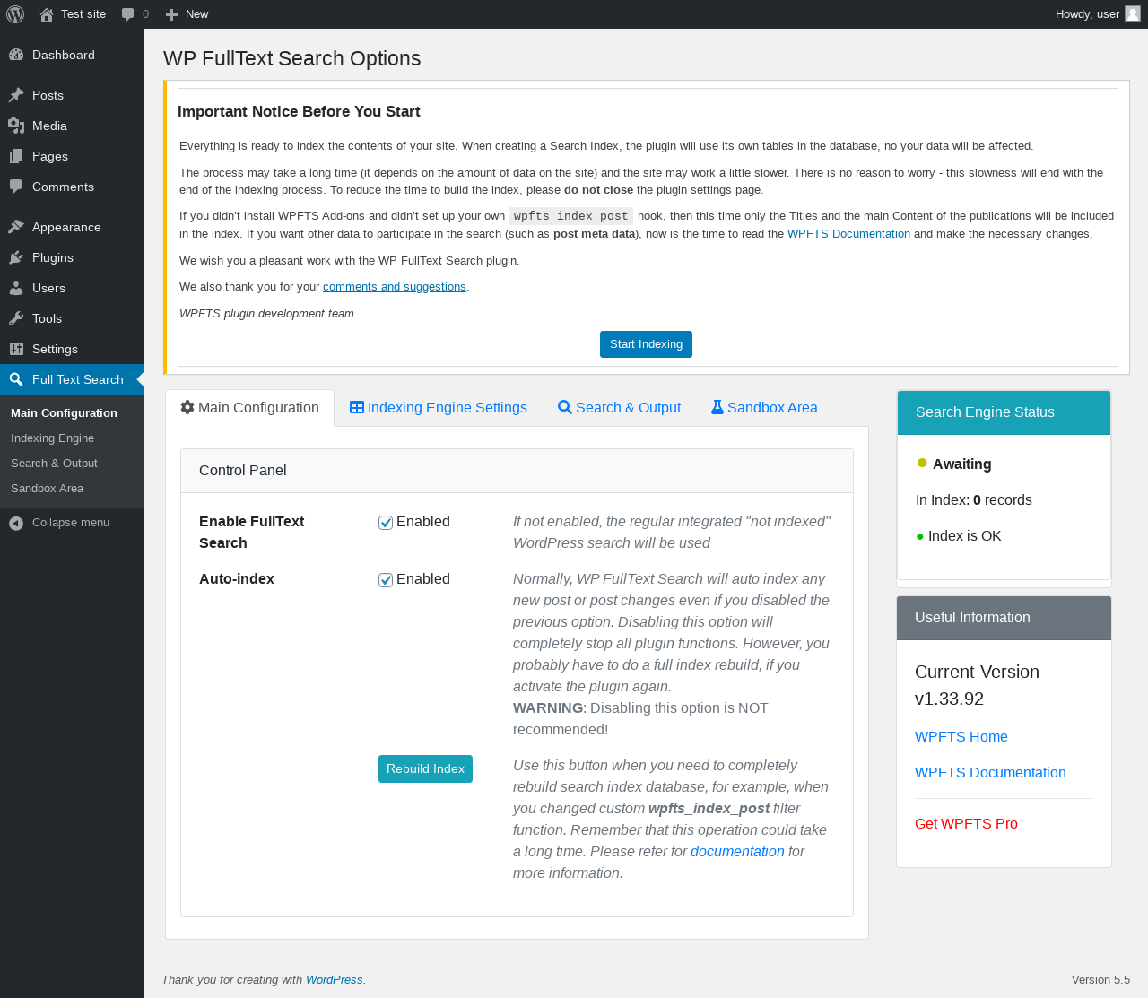The width and height of the screenshot is (1148, 998).
Task: Switch to Search & Output tab
Action: [619, 408]
